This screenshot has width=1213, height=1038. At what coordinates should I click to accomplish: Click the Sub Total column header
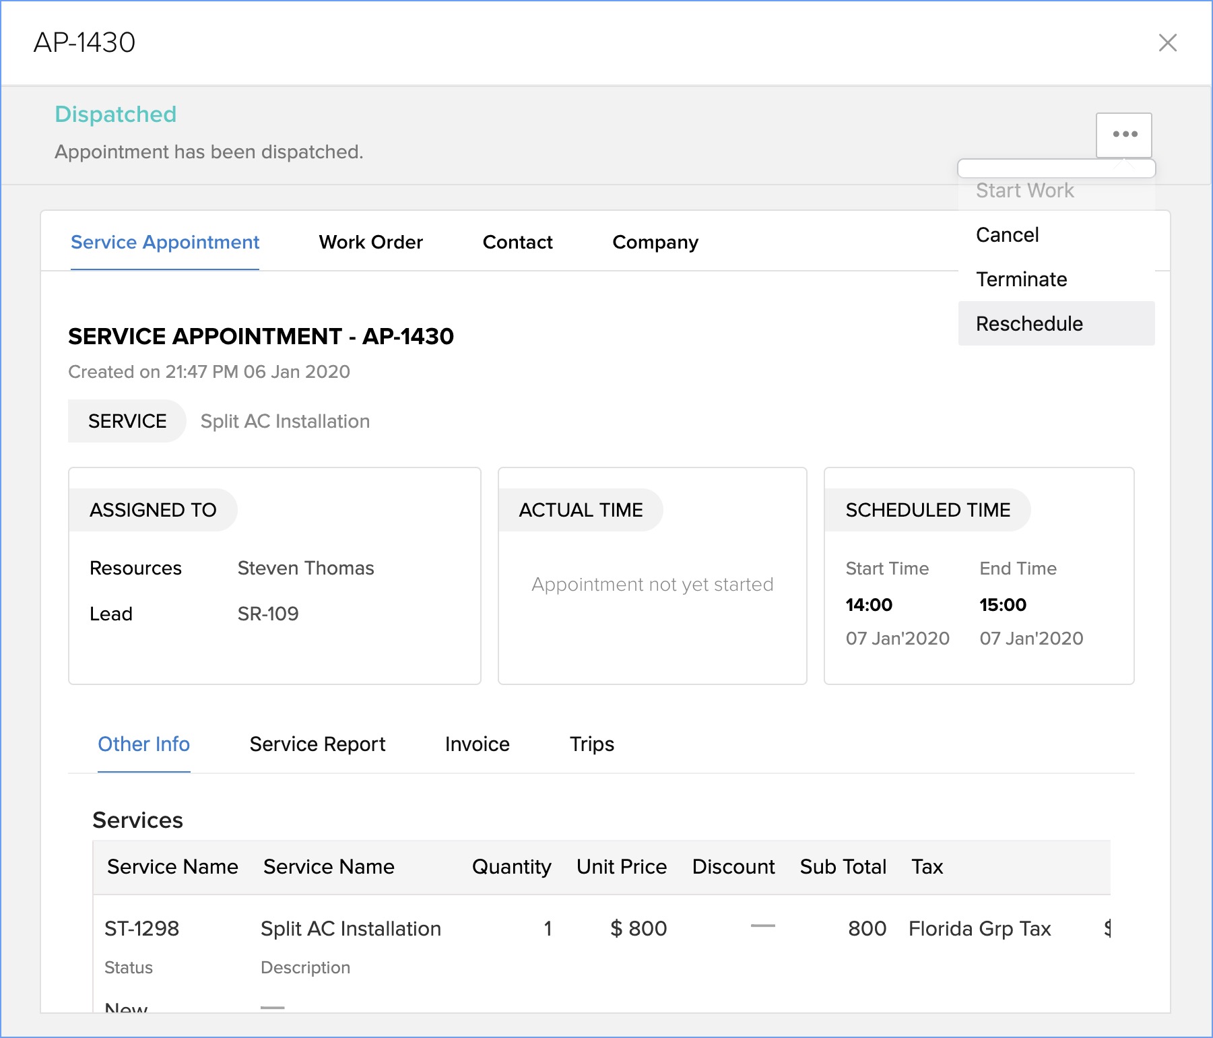(x=843, y=867)
